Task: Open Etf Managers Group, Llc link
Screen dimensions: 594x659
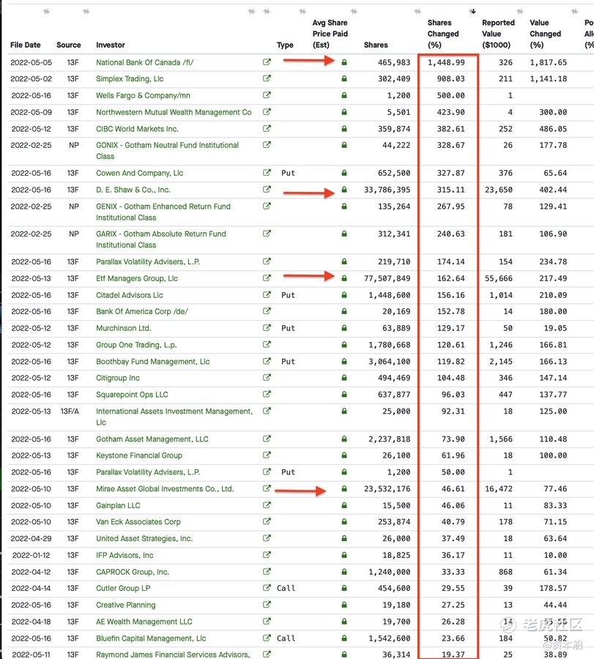Action: (x=137, y=278)
